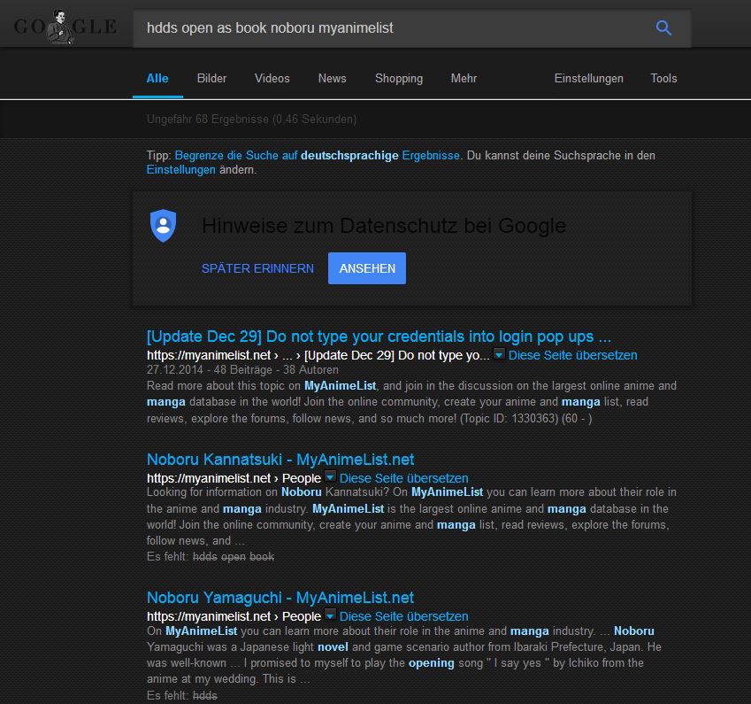Click SPÄTER ERINNERN button
Image resolution: width=751 pixels, height=704 pixels.
click(257, 268)
